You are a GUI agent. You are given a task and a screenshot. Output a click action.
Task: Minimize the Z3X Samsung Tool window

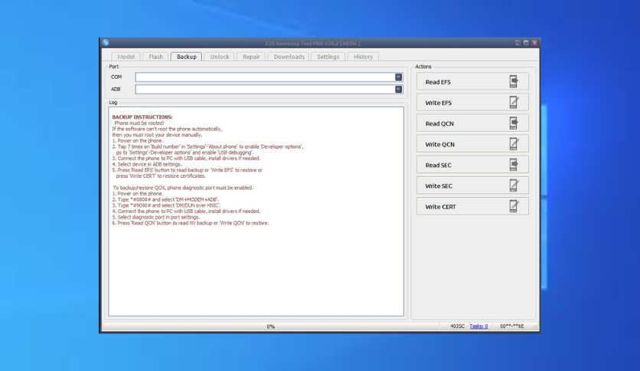pos(518,42)
